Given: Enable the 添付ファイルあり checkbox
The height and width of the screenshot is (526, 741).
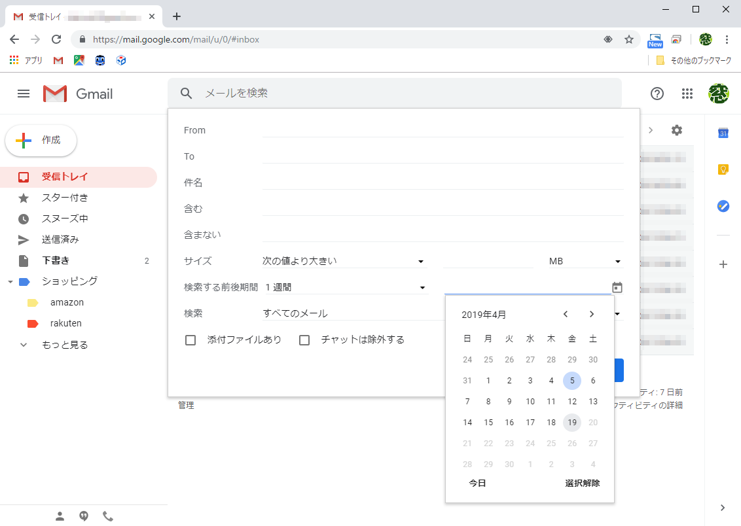Looking at the screenshot, I should (190, 340).
